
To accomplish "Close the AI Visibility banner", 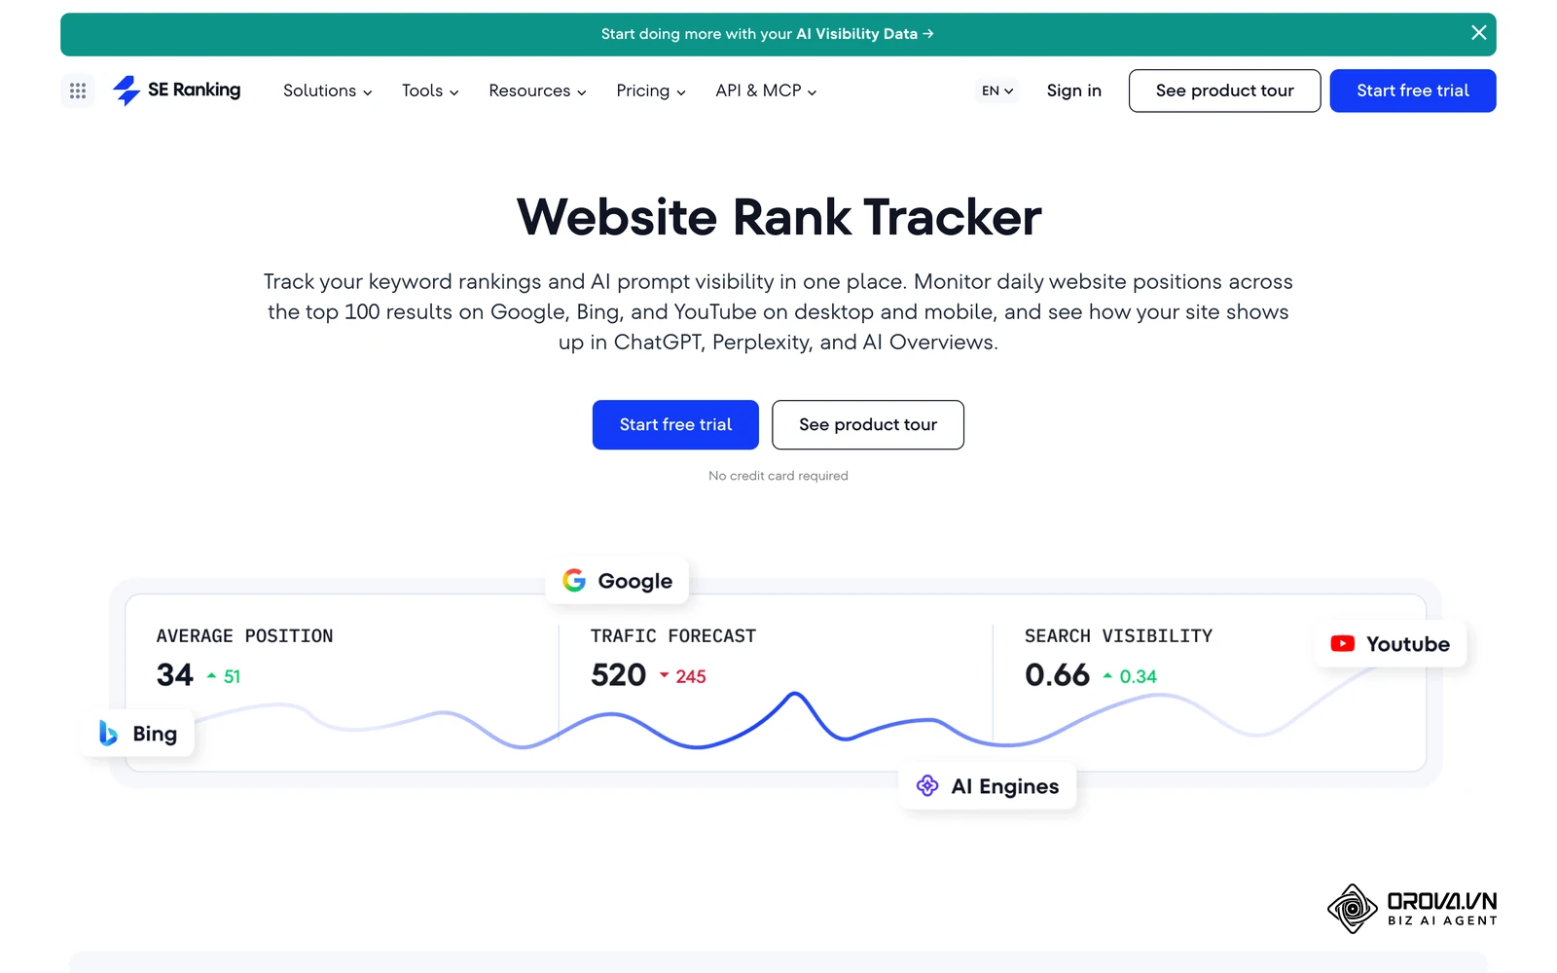I will [x=1478, y=33].
